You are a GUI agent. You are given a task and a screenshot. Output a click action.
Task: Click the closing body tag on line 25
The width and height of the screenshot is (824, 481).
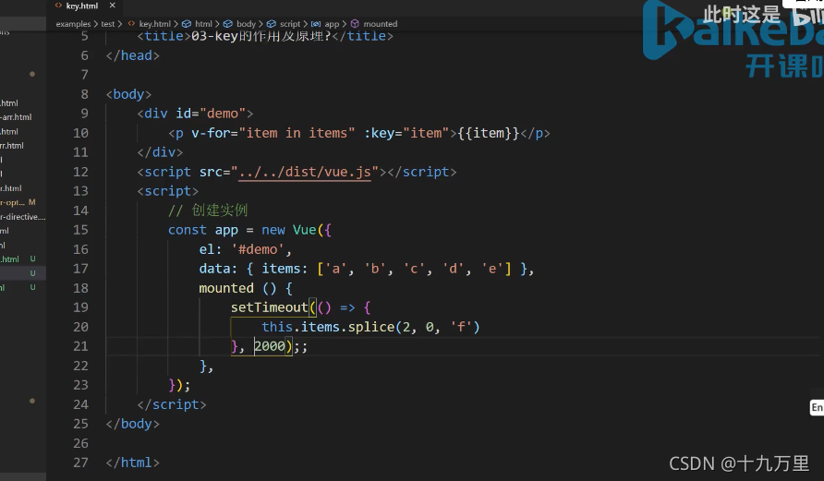pyautogui.click(x=132, y=424)
